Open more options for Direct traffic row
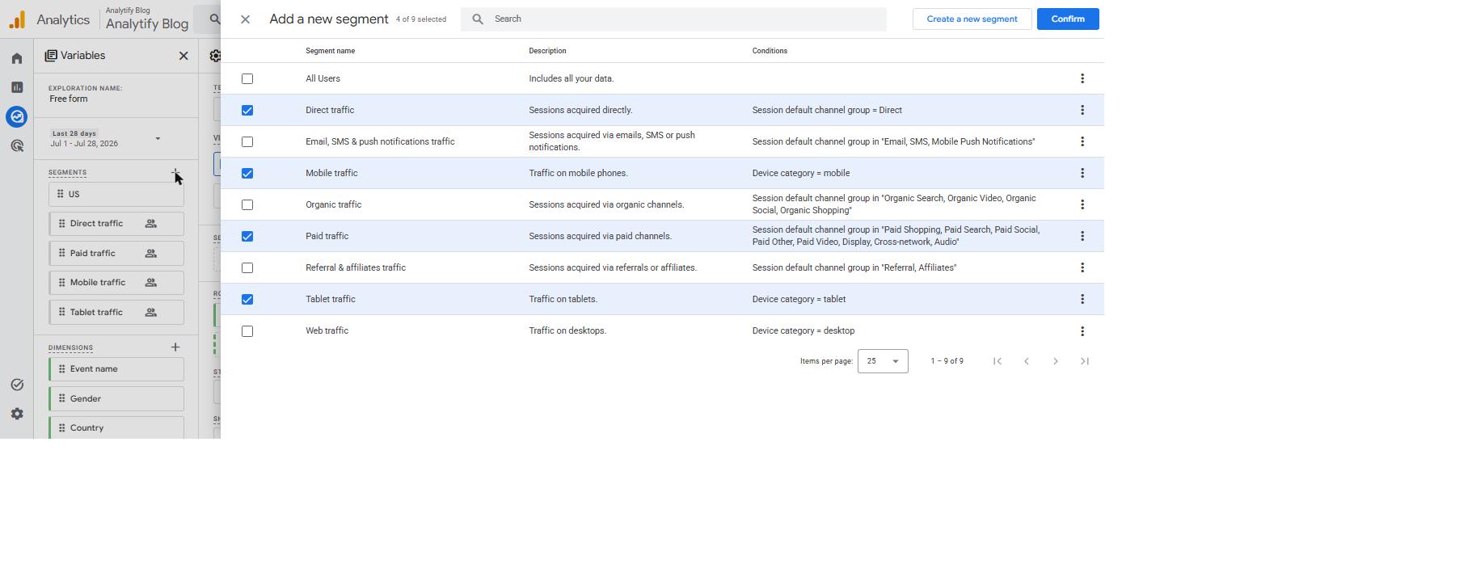This screenshot has width=1472, height=585. tap(1082, 110)
